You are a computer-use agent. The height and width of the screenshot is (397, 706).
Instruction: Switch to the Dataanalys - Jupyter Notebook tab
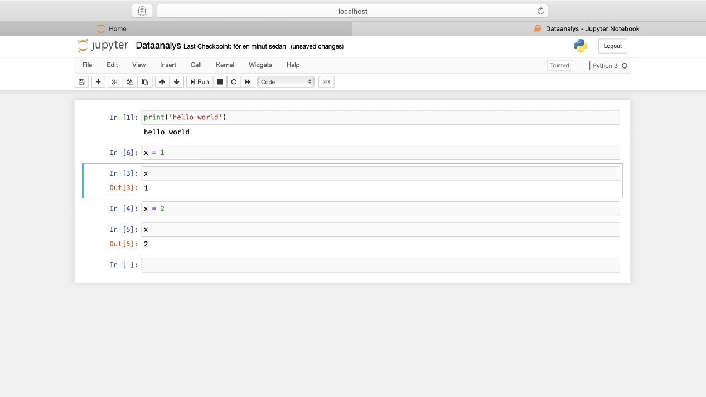tap(529, 29)
